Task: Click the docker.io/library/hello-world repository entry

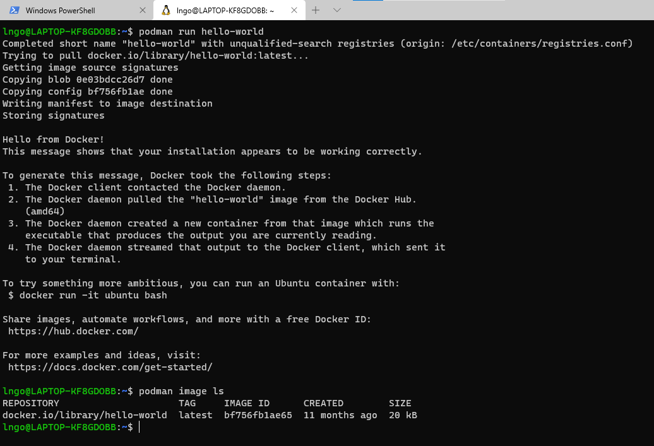Action: [85, 415]
